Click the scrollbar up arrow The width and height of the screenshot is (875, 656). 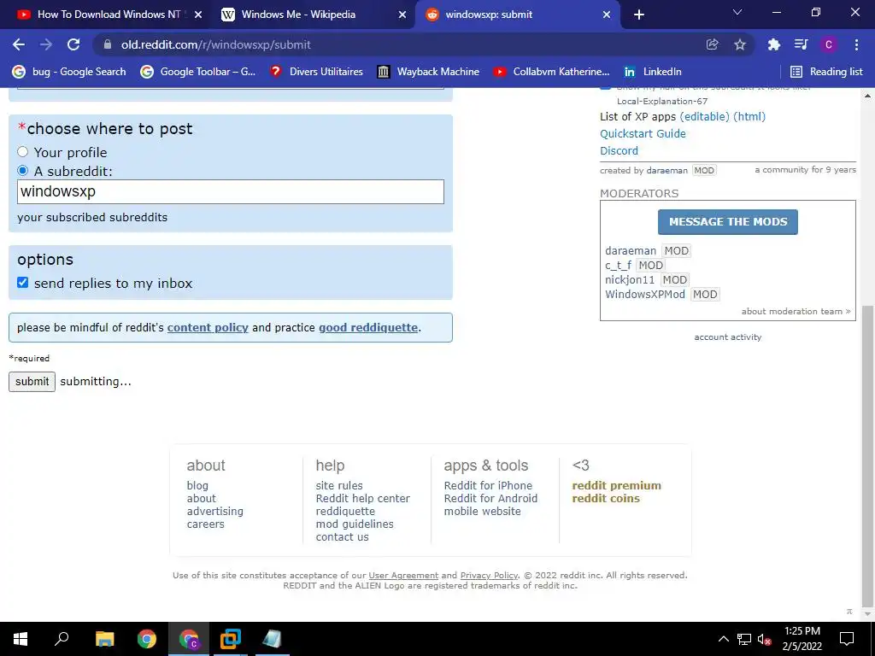(867, 96)
